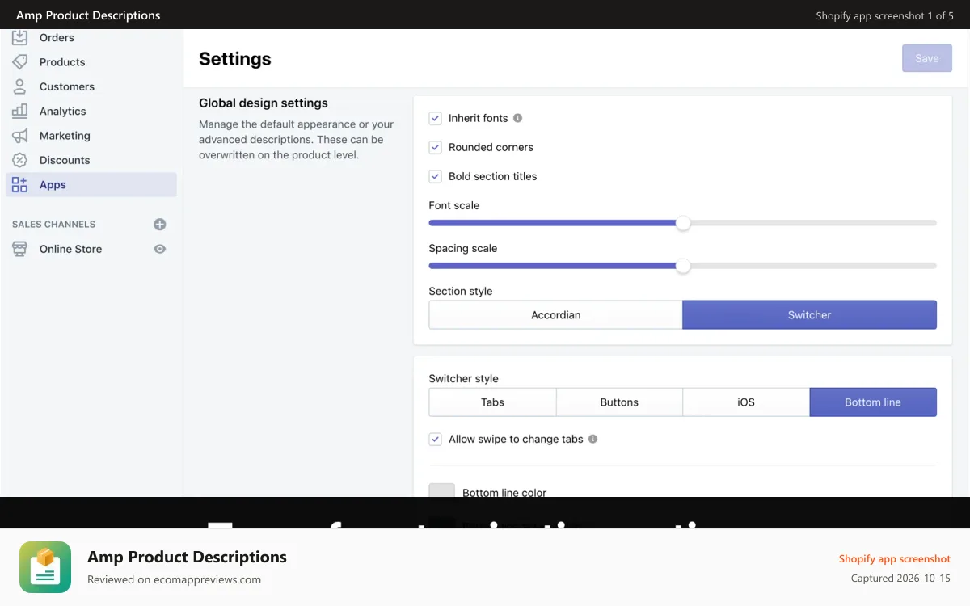Open Apps in the sidebar
This screenshot has height=606, width=970.
91,184
